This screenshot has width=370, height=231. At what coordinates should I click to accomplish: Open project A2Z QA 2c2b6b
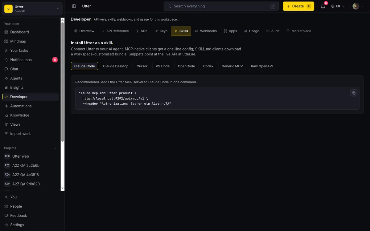point(30,165)
